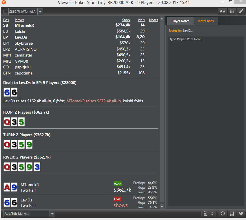The height and width of the screenshot is (220, 246).
Task: Click the 8,20 bb's value for Lev.Ds
Action: point(141,37)
